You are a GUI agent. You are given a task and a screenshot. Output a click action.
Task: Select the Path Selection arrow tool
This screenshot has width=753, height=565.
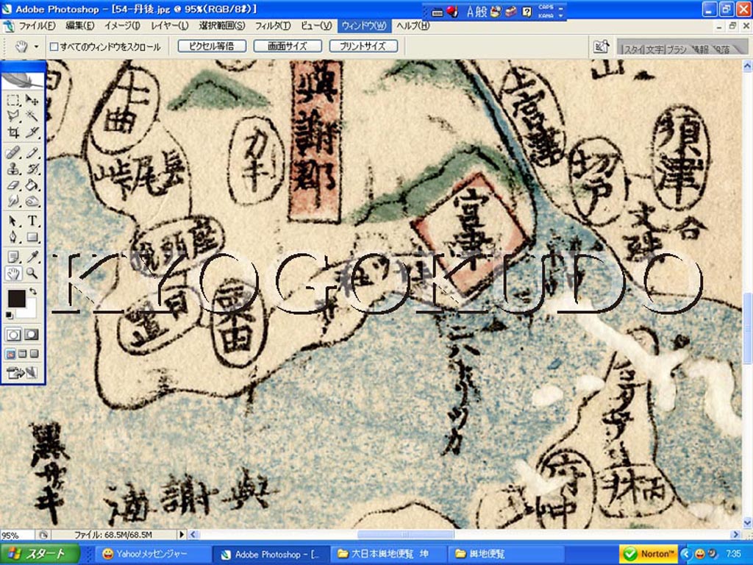[13, 221]
